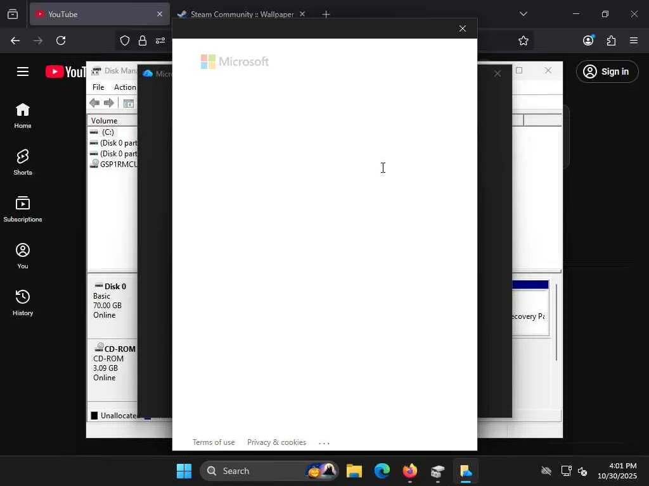This screenshot has width=649, height=486.
Task: Open Disk Management taskbar icon
Action: coord(437,471)
